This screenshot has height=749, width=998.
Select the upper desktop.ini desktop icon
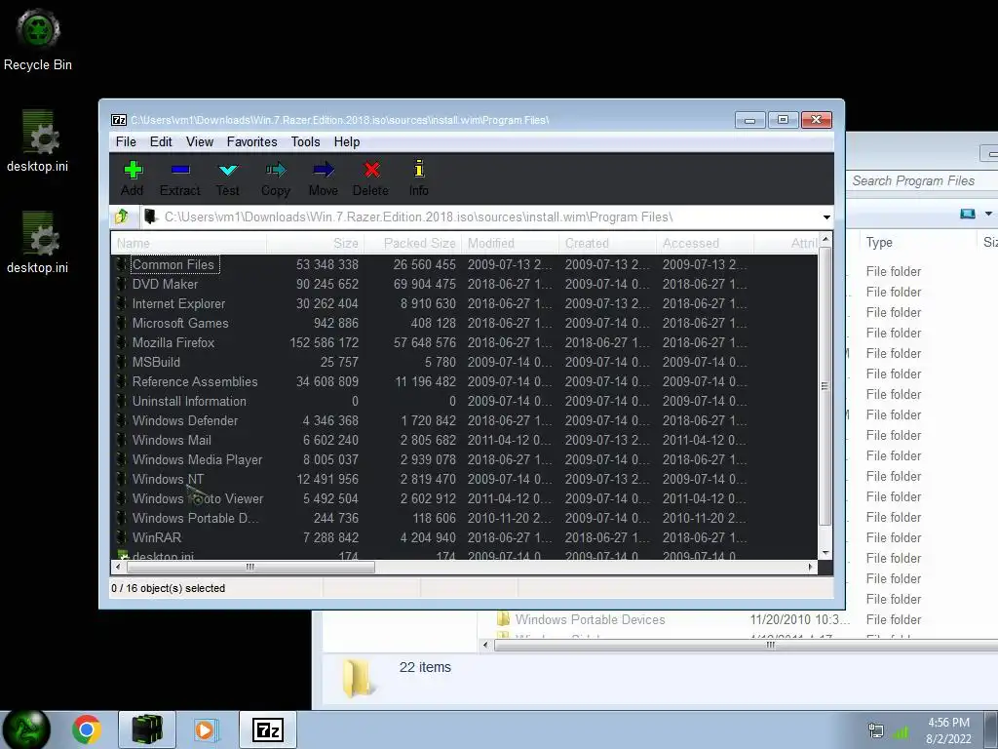(x=38, y=141)
